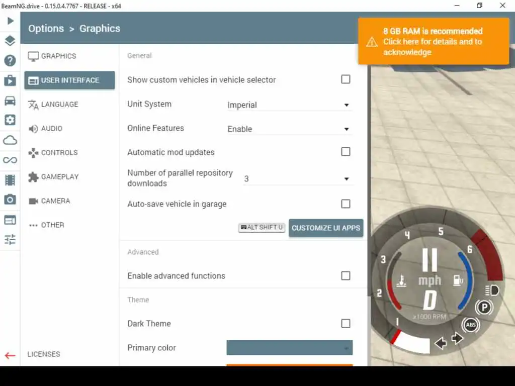Click the play icon in the left sidebar
This screenshot has height=386, width=515.
click(10, 21)
